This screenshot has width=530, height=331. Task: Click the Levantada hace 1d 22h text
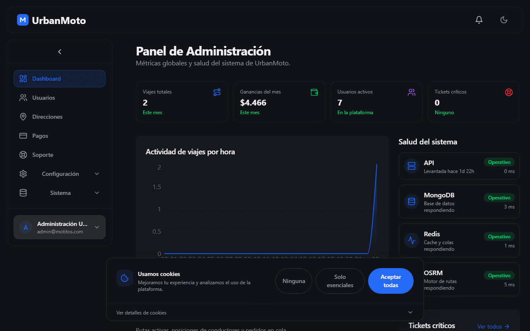click(x=449, y=171)
